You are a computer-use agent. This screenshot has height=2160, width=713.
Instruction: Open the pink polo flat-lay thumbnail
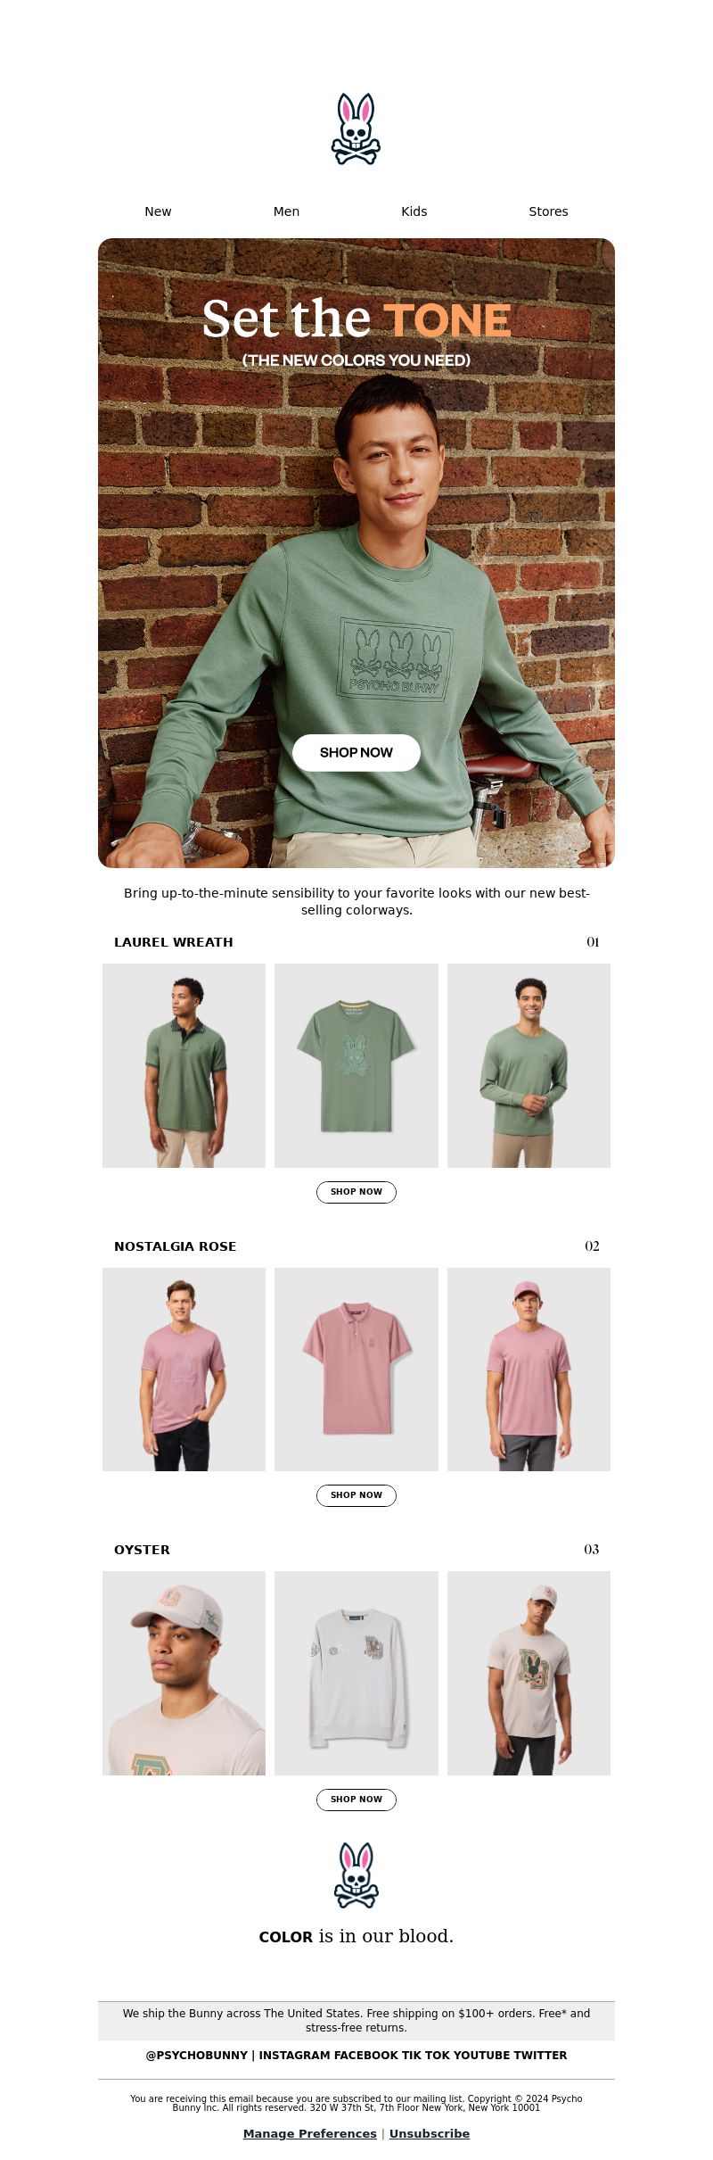[356, 1370]
